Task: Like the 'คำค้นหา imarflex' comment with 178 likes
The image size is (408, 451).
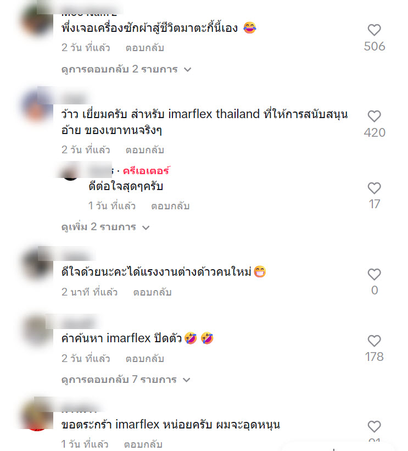Action: (x=374, y=341)
